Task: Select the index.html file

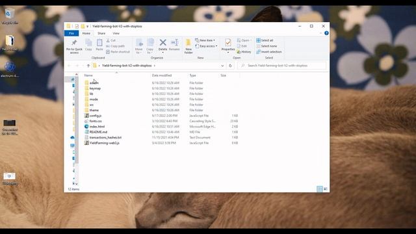Action: tap(97, 127)
